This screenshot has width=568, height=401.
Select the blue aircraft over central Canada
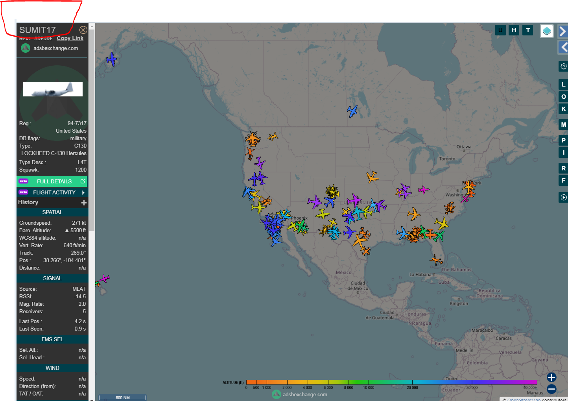click(352, 111)
